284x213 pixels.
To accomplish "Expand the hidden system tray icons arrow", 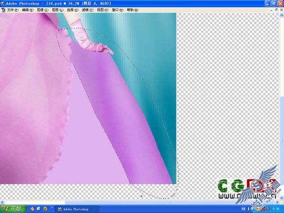I will pos(253,209).
